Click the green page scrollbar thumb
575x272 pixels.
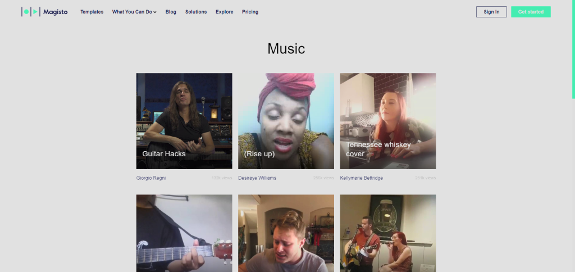(x=573, y=49)
